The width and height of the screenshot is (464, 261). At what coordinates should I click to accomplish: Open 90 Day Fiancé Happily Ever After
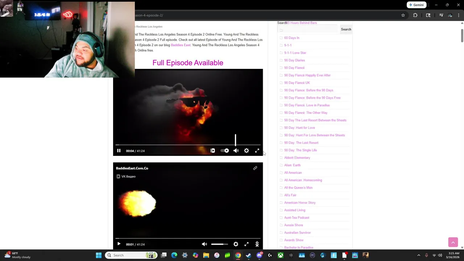coord(307,75)
